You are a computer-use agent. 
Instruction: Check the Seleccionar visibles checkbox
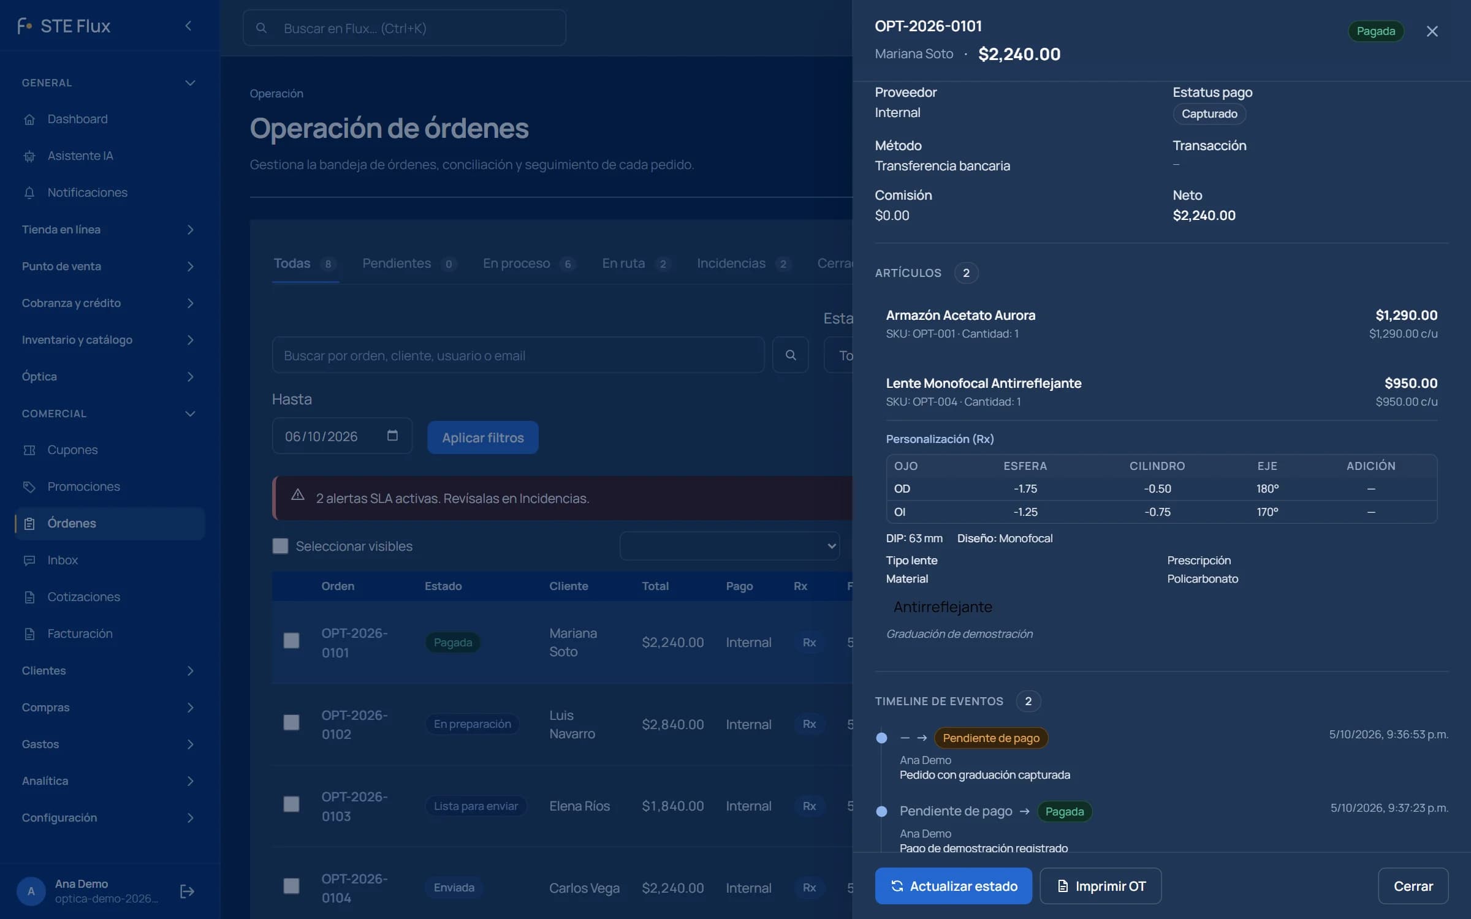pyautogui.click(x=280, y=546)
